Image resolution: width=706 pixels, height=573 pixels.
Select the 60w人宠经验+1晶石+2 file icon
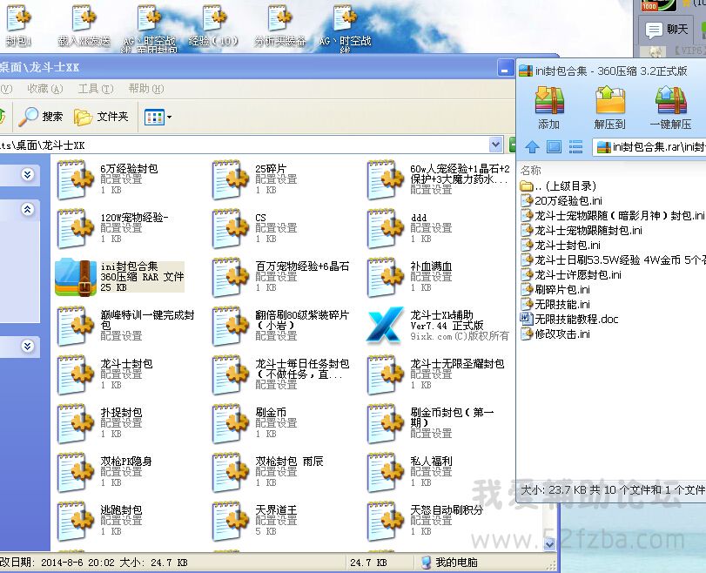385,179
